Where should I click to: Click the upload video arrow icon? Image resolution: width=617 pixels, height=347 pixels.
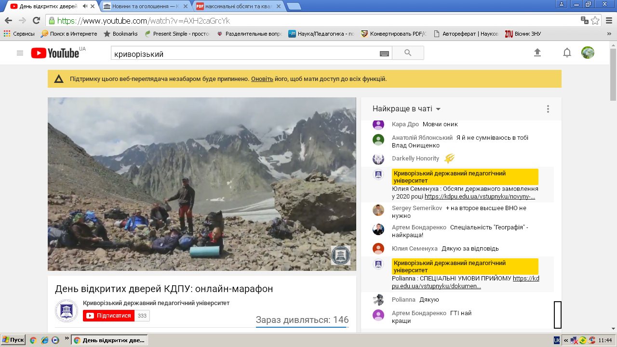[537, 53]
